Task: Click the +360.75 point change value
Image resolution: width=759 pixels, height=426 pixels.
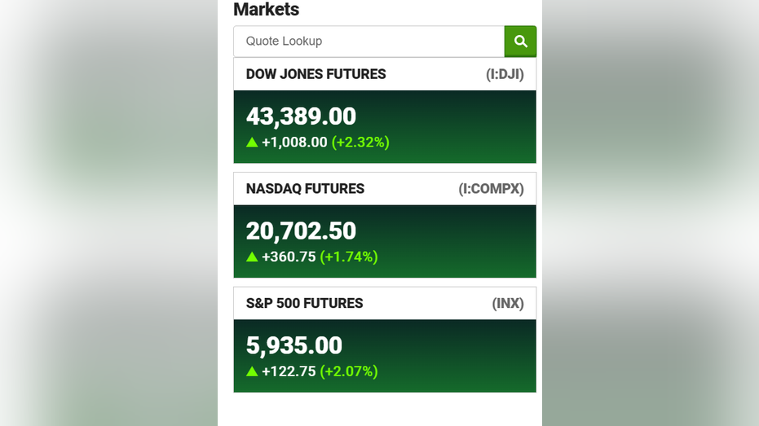Action: [x=289, y=257]
